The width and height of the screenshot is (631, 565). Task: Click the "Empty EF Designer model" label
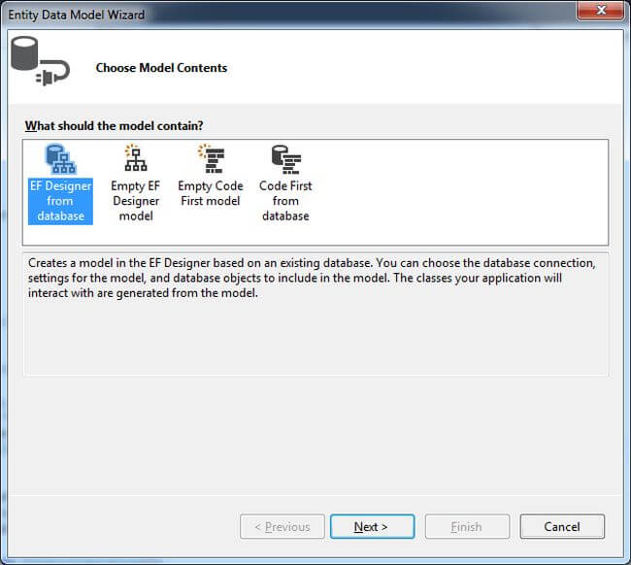click(x=136, y=201)
